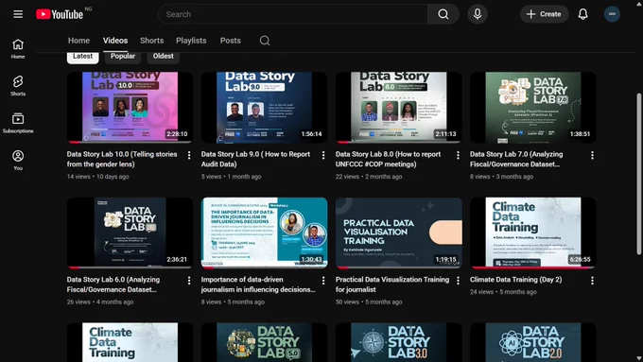This screenshot has width=643, height=362.
Task: Click the search magnifier button
Action: (x=443, y=14)
